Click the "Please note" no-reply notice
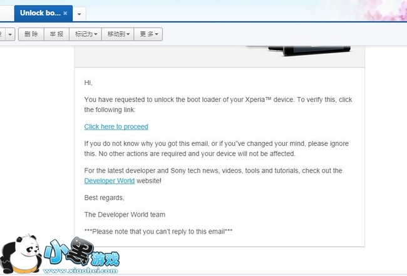Viewport: 407px width, 276px height. point(158,231)
